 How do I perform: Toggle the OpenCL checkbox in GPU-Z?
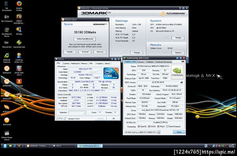coord(139,126)
